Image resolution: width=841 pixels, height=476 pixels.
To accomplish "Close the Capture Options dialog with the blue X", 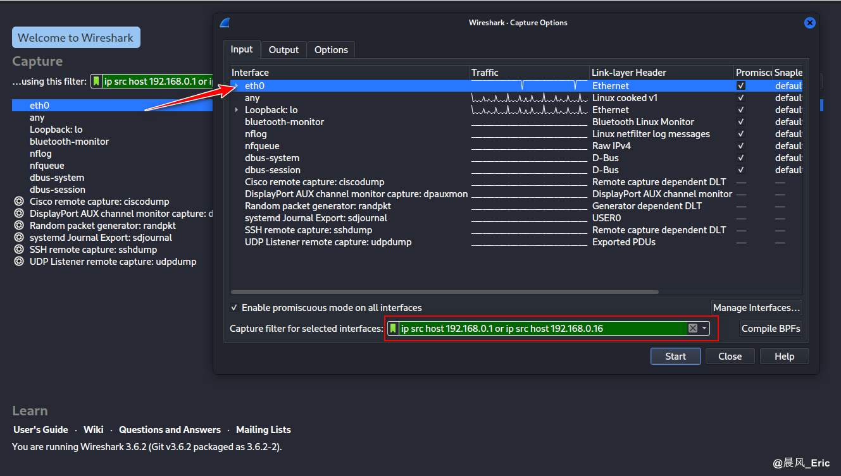I will pos(809,23).
